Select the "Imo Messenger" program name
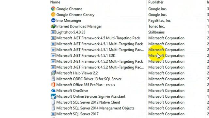 69,21
